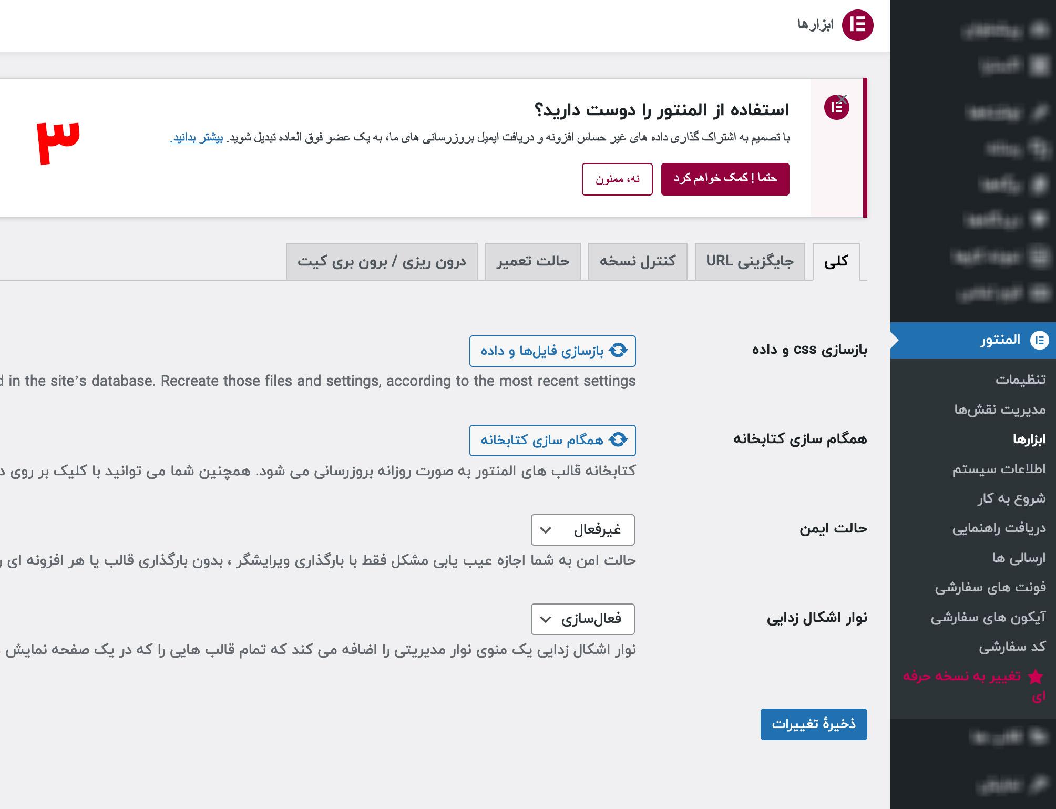Click the Elementor icon in sidebar menu
Image resolution: width=1056 pixels, height=809 pixels.
1039,340
